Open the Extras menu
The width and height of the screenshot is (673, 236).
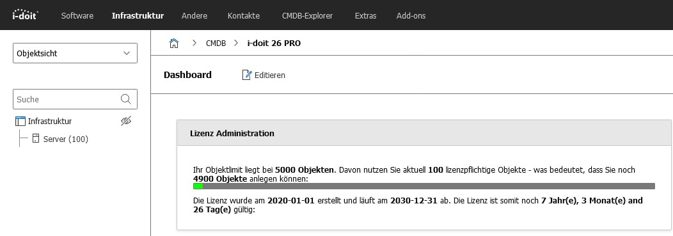coord(366,16)
